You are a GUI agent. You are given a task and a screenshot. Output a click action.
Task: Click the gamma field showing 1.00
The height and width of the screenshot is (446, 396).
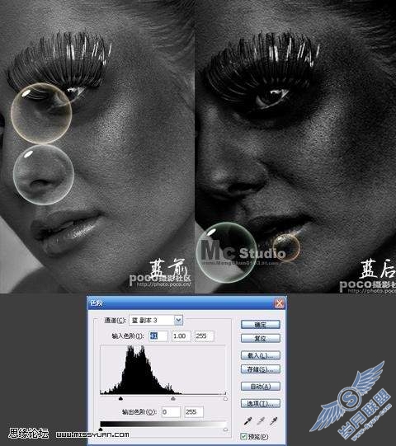tap(181, 336)
